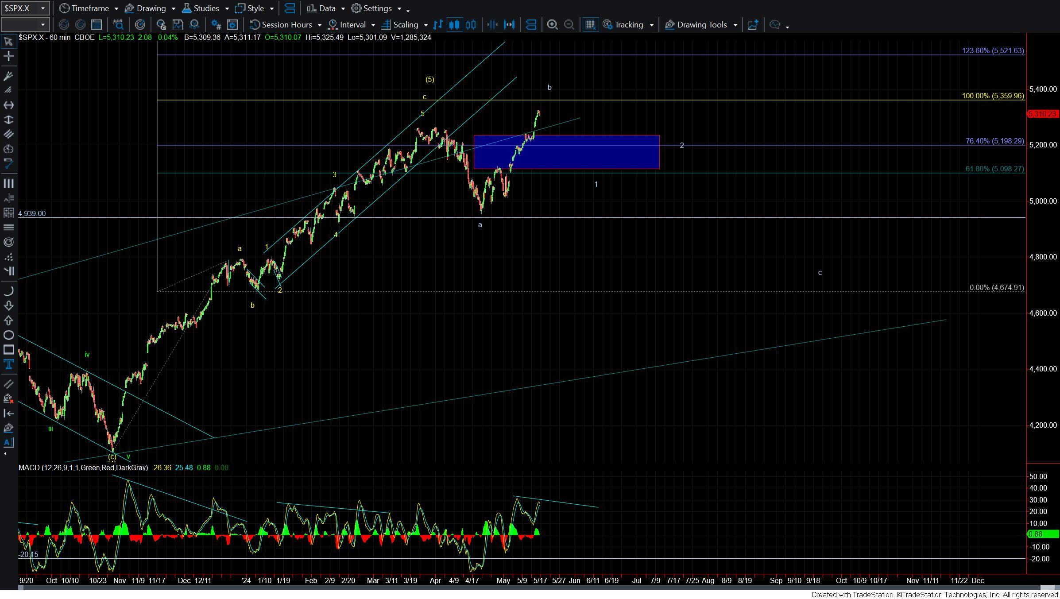Screen dimensions: 1060x599
Task: Choose the vertical double-arrow measure tool
Action: (8, 120)
